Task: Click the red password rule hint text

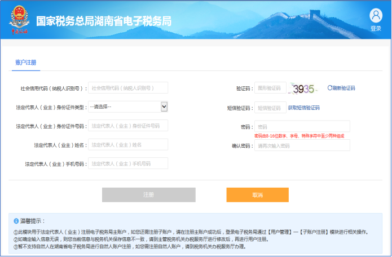Action: point(298,136)
